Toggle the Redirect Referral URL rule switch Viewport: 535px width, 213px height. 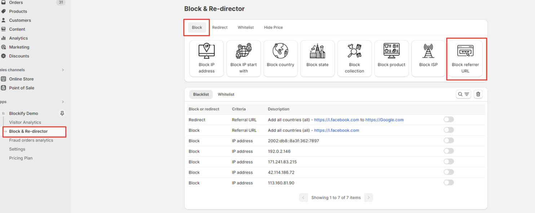pyautogui.click(x=449, y=119)
